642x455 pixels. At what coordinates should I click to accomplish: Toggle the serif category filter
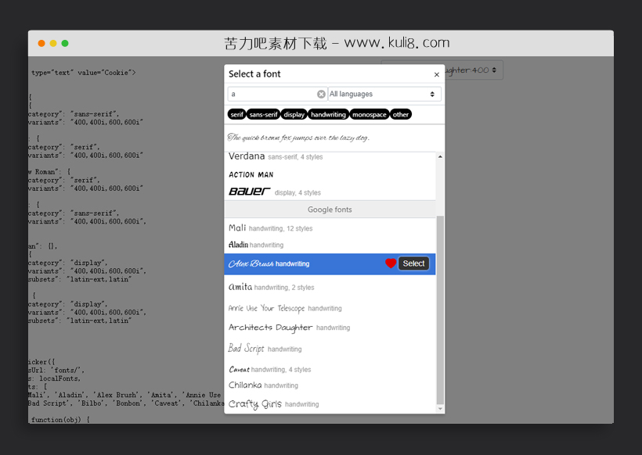(236, 115)
